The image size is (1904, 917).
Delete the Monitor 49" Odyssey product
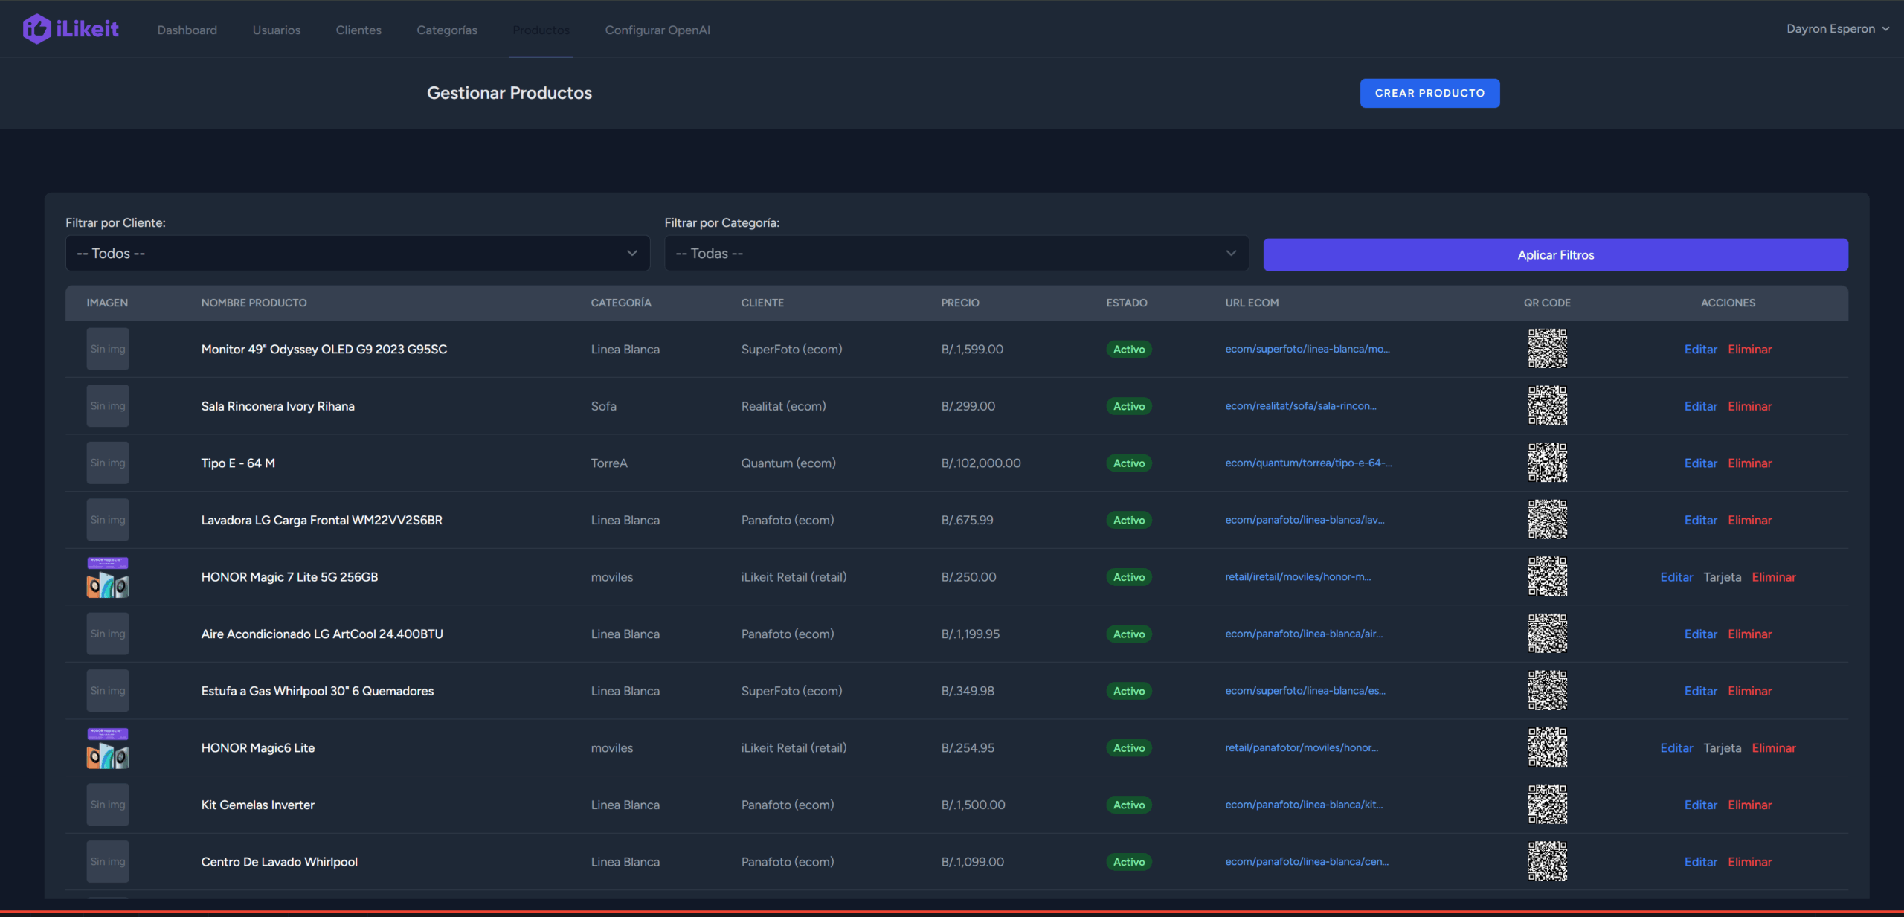[x=1749, y=349]
